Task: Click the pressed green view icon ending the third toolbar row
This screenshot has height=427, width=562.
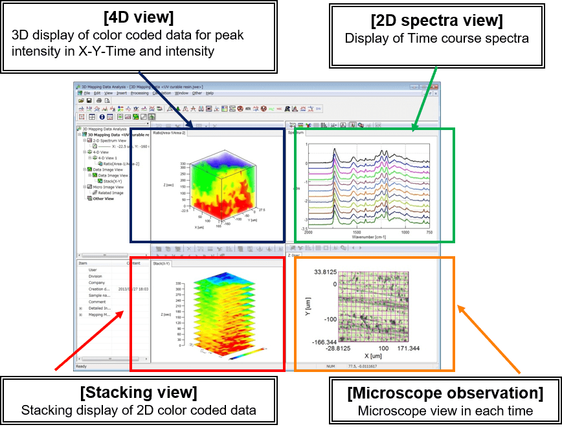Action: tap(152, 117)
